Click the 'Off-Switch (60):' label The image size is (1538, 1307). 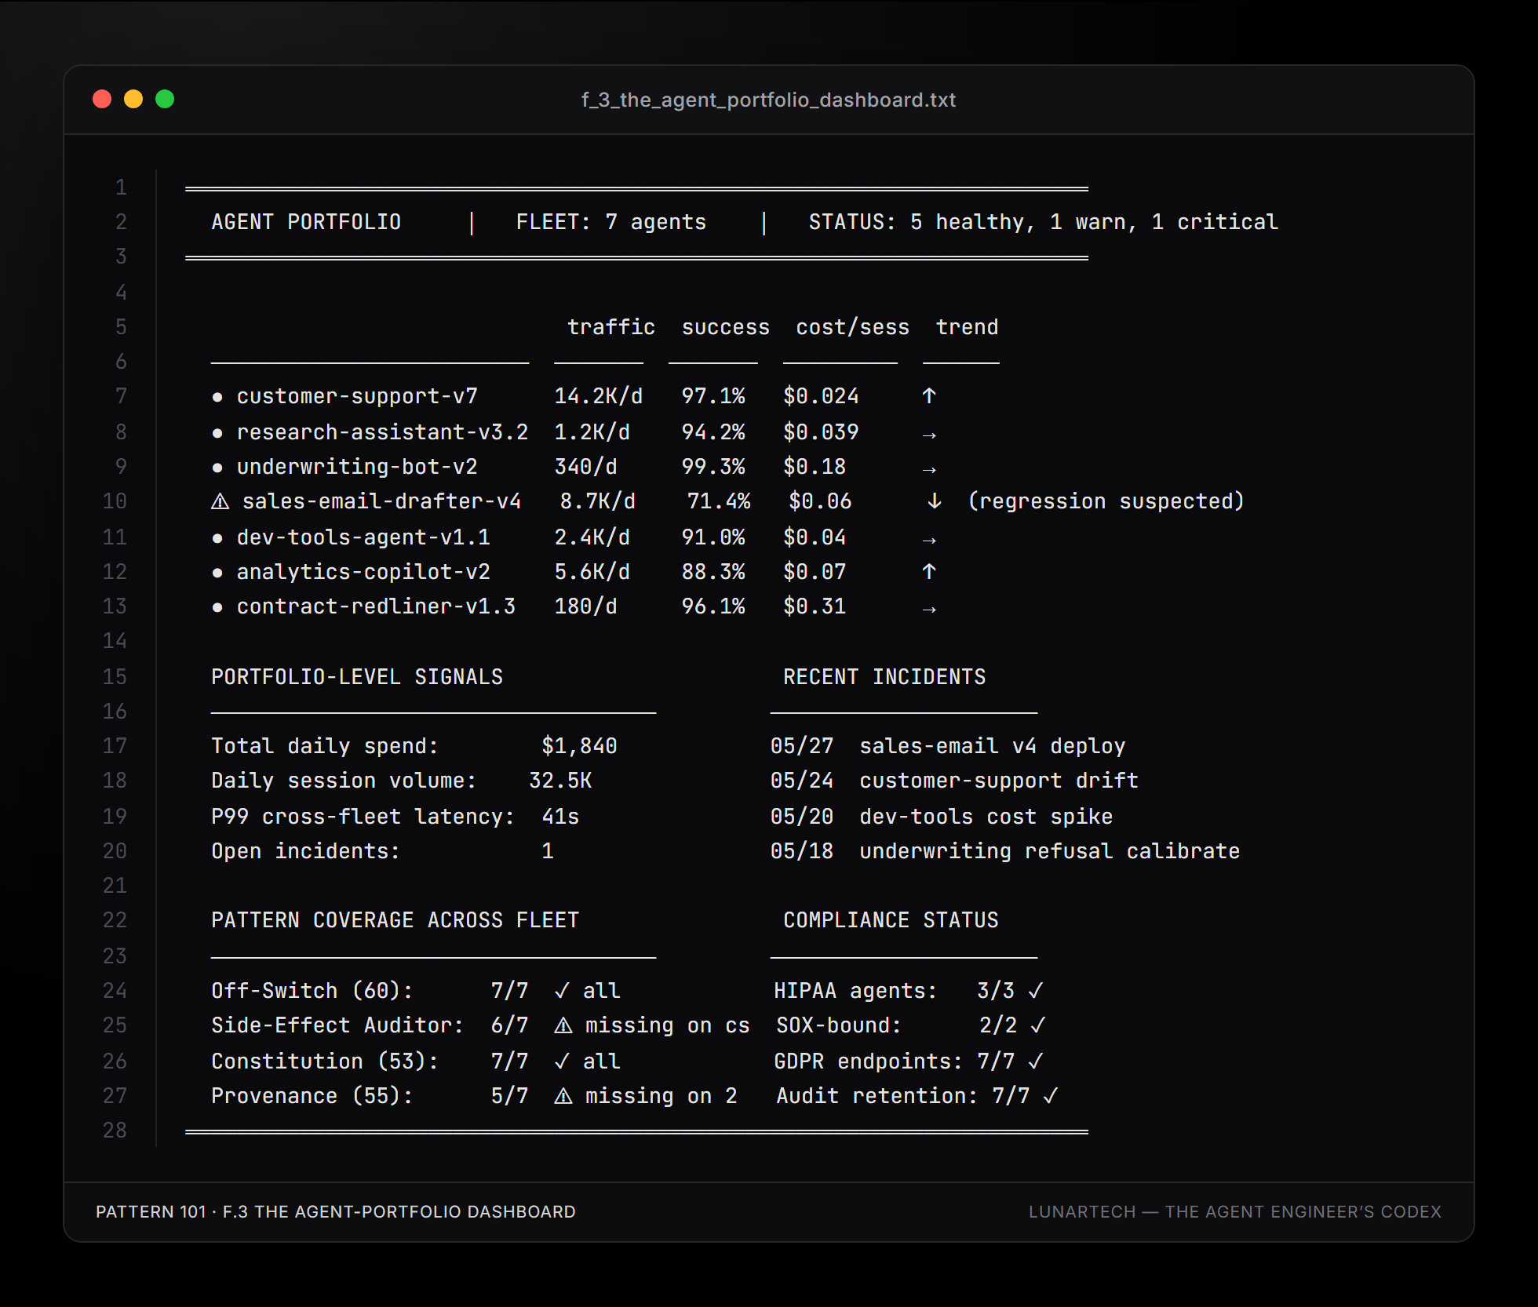click(312, 991)
